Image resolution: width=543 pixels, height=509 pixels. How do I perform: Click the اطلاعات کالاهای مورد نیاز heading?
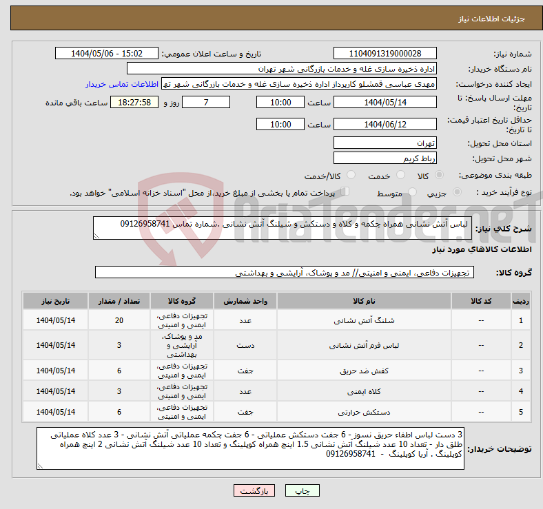point(482,249)
